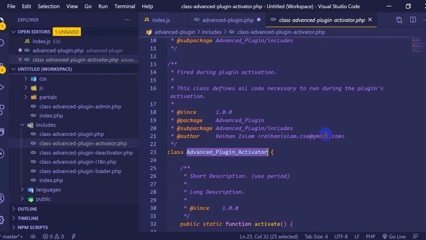This screenshot has width=426, height=240.
Task: Open index.php under admin folder
Action: tap(51, 115)
